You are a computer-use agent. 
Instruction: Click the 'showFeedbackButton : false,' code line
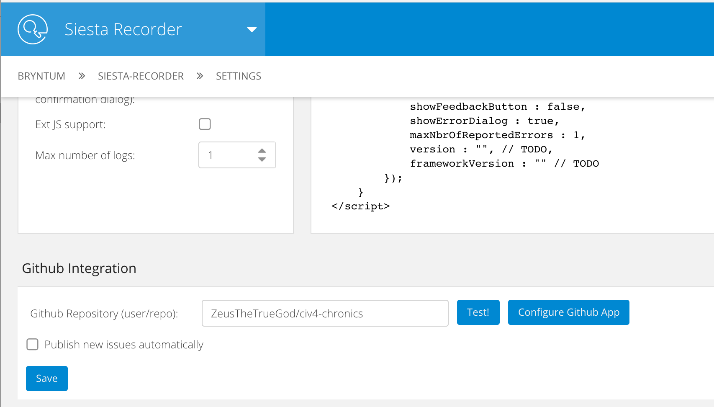[497, 107]
